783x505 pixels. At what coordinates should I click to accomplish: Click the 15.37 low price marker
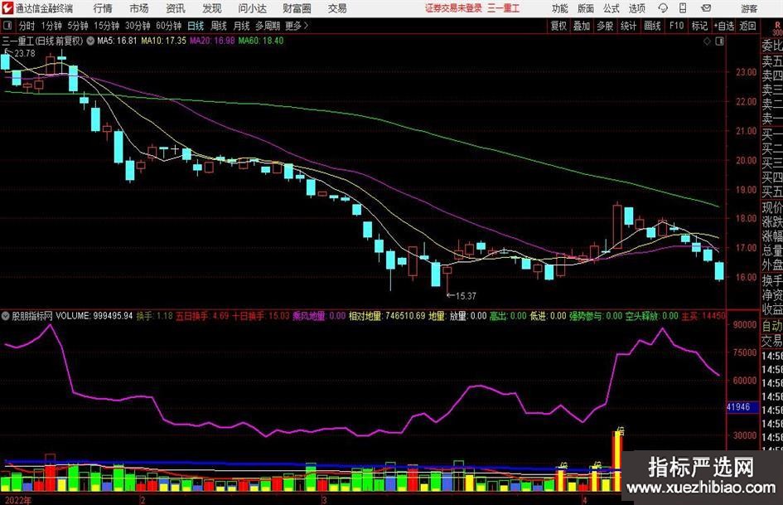(462, 296)
